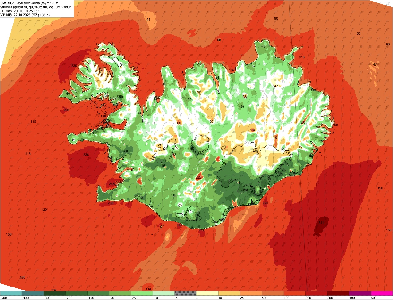Screen dimensions: 393x300
Task: Choose the red 200 to 300 legend swatch
Action: (x=316, y=293)
